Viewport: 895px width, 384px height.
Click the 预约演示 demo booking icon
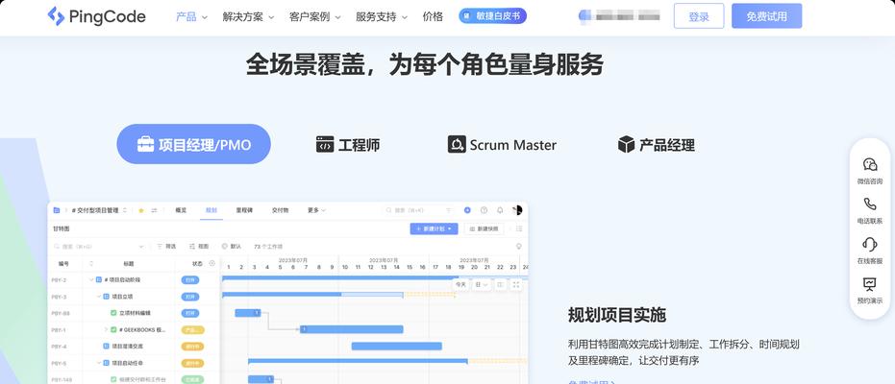869,284
